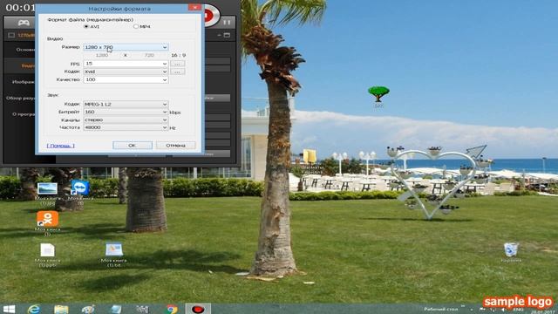
Task: Close the format settings dialog
Action: [194, 7]
